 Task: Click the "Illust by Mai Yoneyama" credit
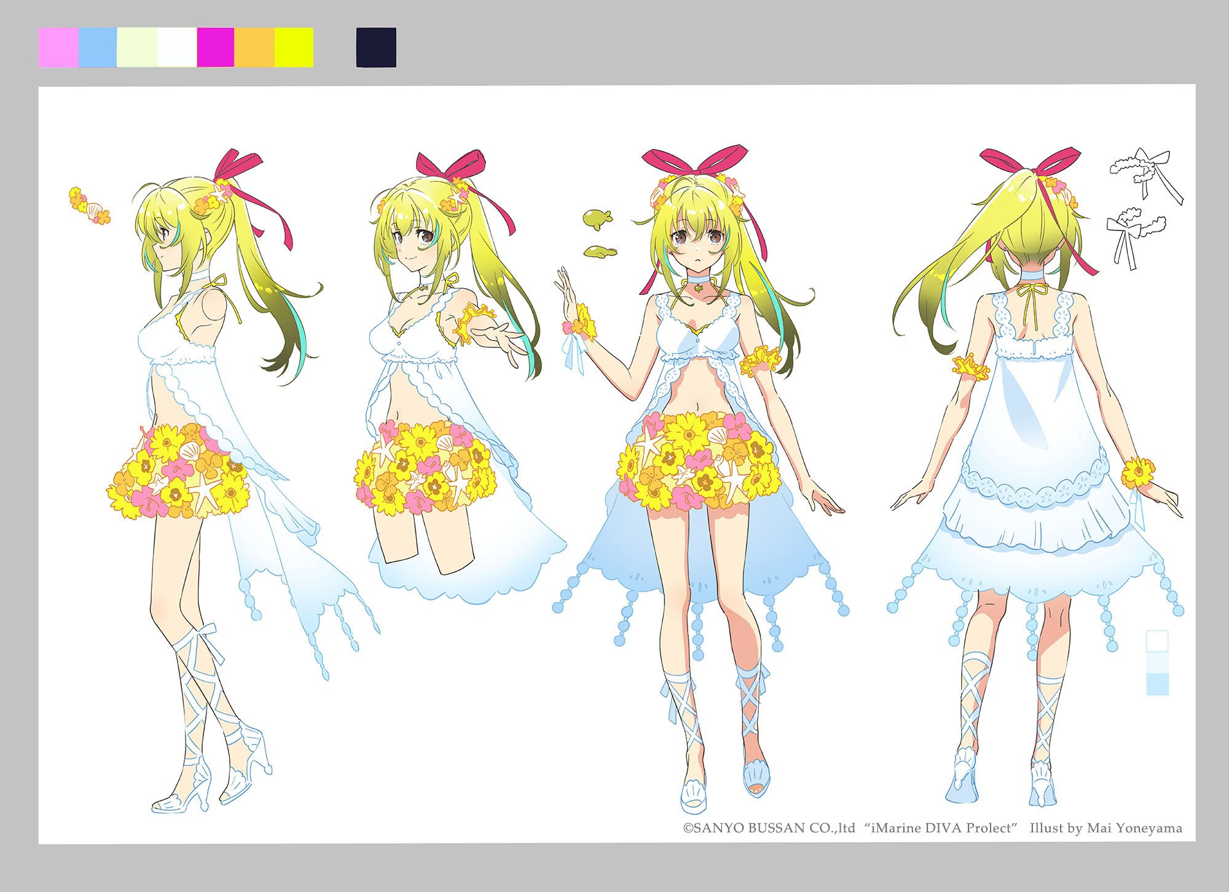pyautogui.click(x=1105, y=828)
